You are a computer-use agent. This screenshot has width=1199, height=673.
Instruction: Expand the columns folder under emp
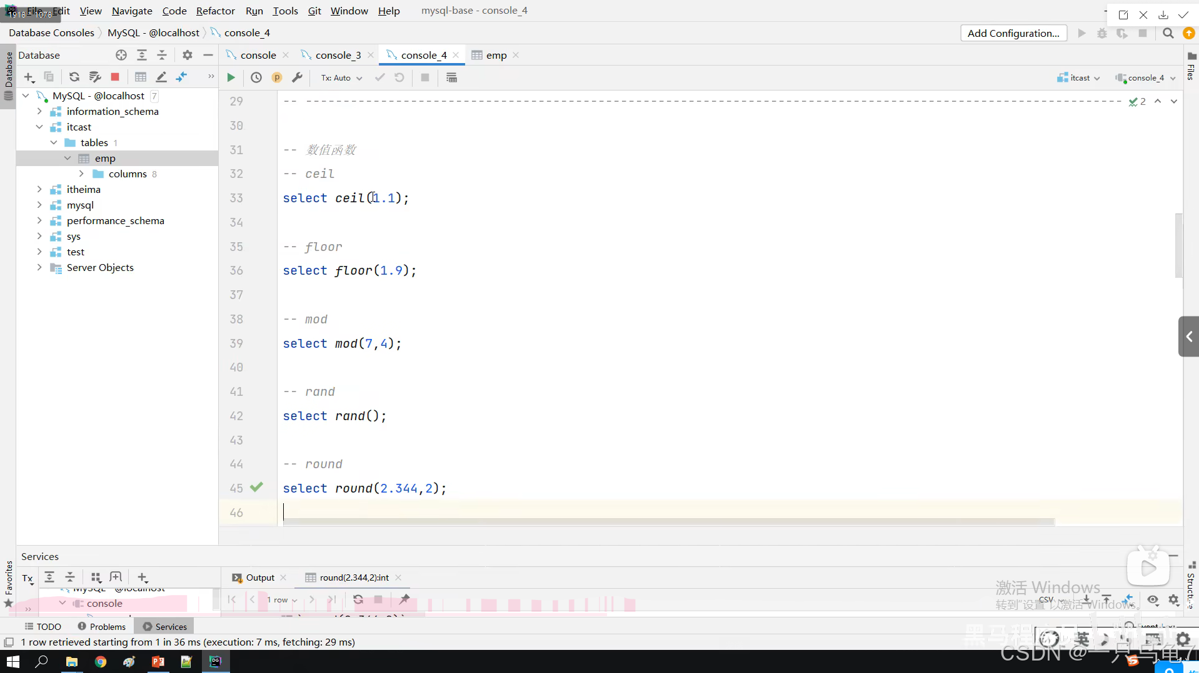(81, 174)
